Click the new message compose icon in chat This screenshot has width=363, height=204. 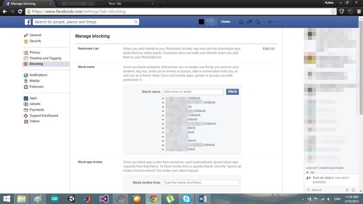[354, 190]
